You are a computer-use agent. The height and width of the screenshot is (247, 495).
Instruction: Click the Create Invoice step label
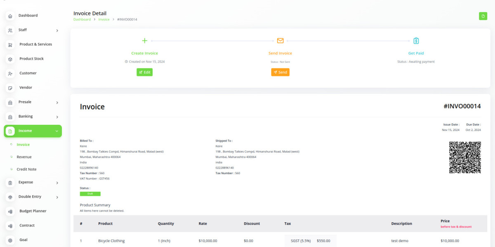point(144,53)
